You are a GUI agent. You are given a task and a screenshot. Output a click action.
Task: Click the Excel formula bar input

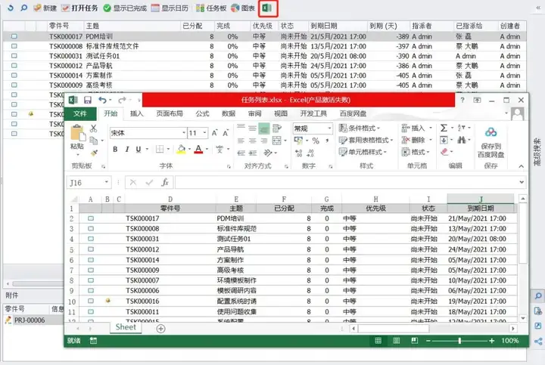tap(347, 182)
